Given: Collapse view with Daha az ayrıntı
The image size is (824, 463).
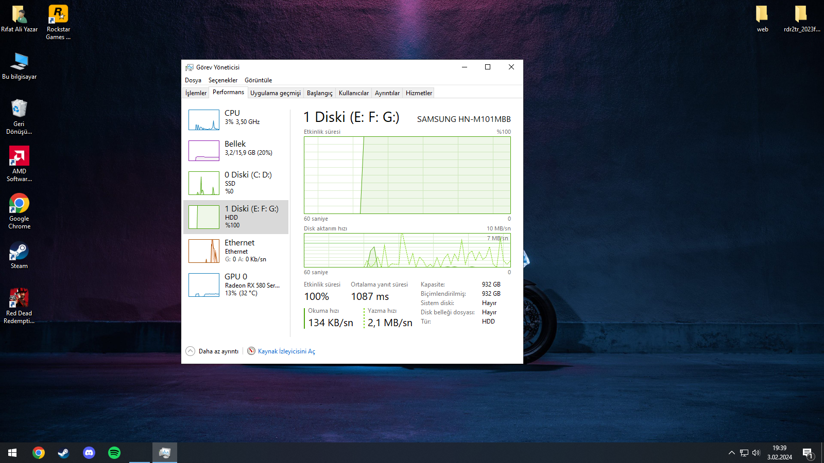Looking at the screenshot, I should coord(212,351).
